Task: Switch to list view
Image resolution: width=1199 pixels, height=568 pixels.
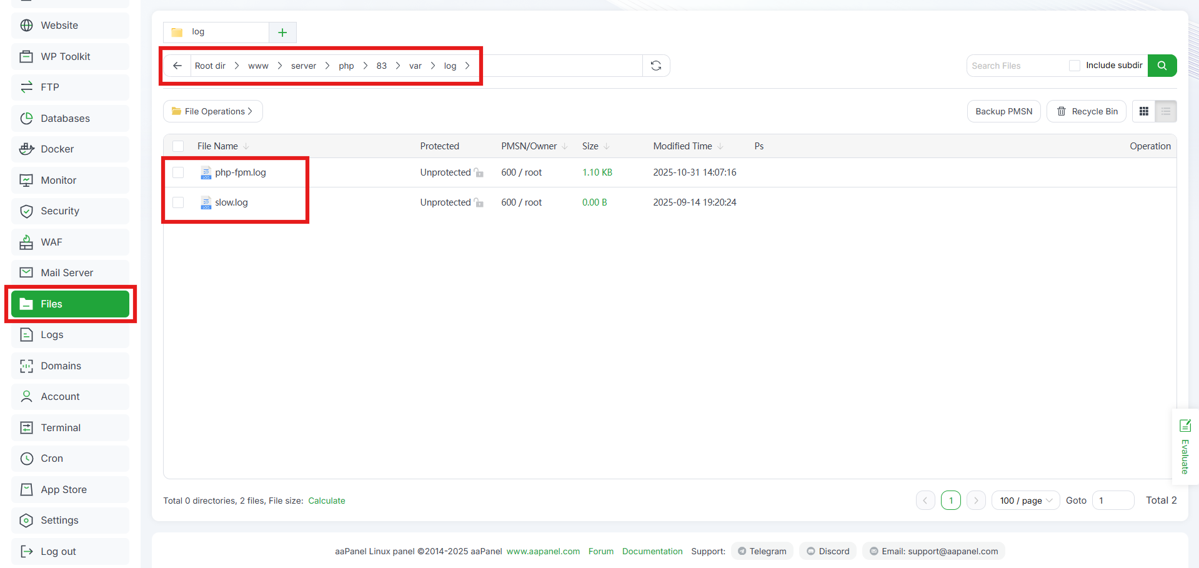Action: [x=1166, y=111]
